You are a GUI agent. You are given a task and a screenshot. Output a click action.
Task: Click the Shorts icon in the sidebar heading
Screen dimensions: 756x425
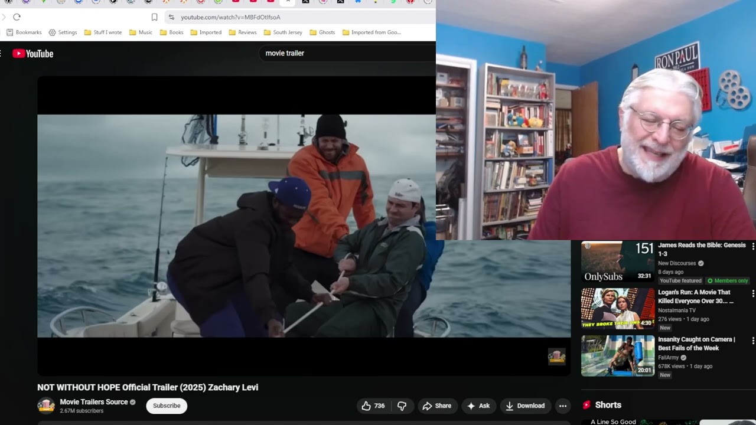586,405
